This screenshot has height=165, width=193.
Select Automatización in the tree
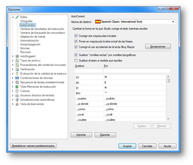point(29,40)
